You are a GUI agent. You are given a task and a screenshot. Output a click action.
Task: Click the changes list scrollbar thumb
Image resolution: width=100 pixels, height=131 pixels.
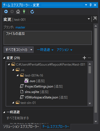tap(90, 70)
